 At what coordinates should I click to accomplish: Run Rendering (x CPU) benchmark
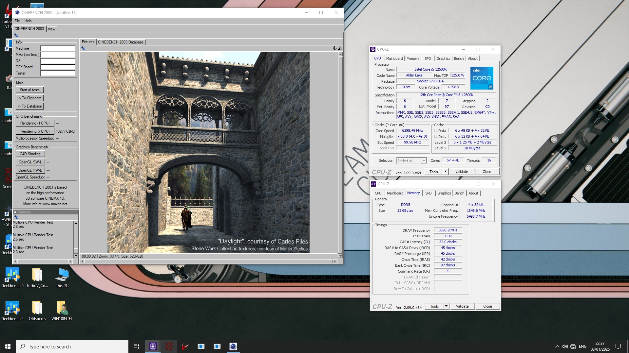(35, 131)
